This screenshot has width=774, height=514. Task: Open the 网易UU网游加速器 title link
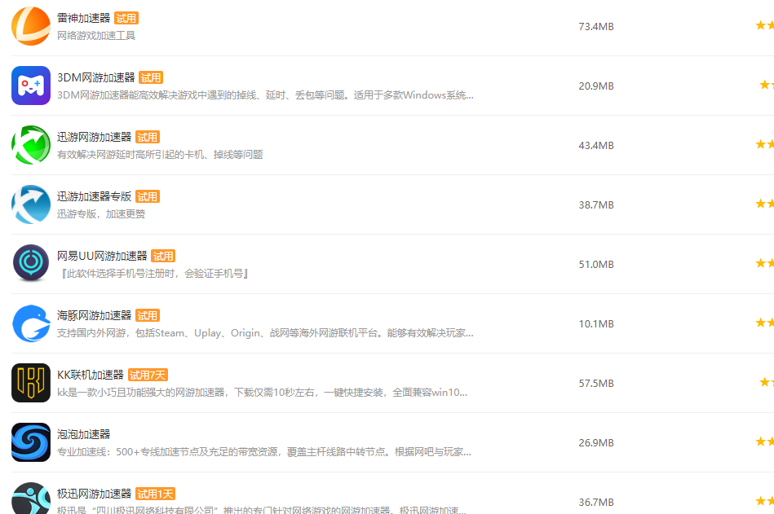tap(102, 257)
